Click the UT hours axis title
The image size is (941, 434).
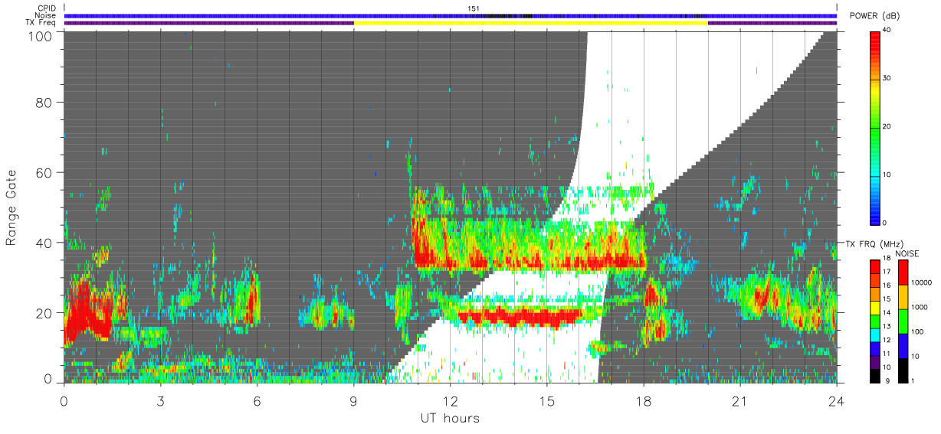point(450,418)
